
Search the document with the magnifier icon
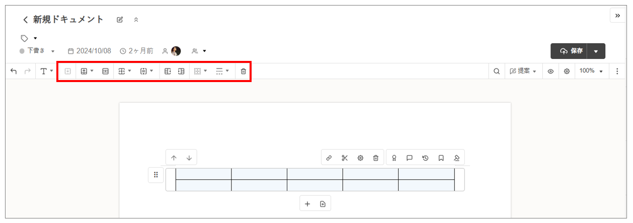click(497, 71)
